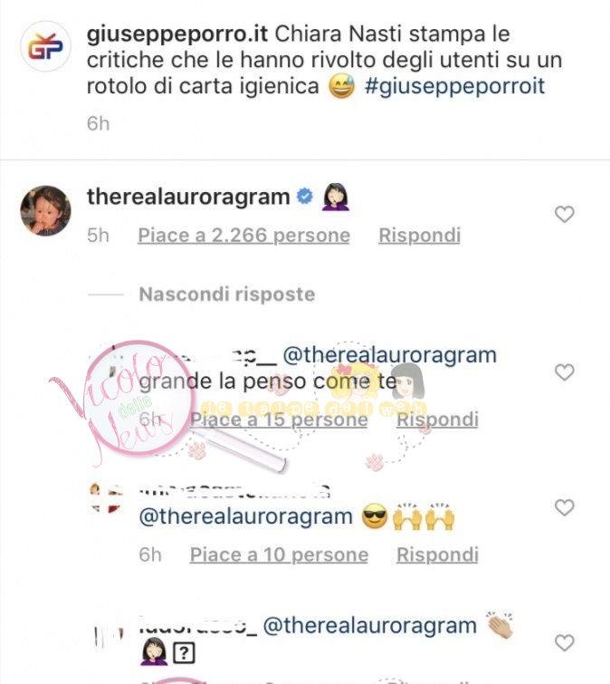Viewport: 610px width, 684px height.
Task: View the 'Piace a 15 persone' list
Action: click(x=279, y=419)
